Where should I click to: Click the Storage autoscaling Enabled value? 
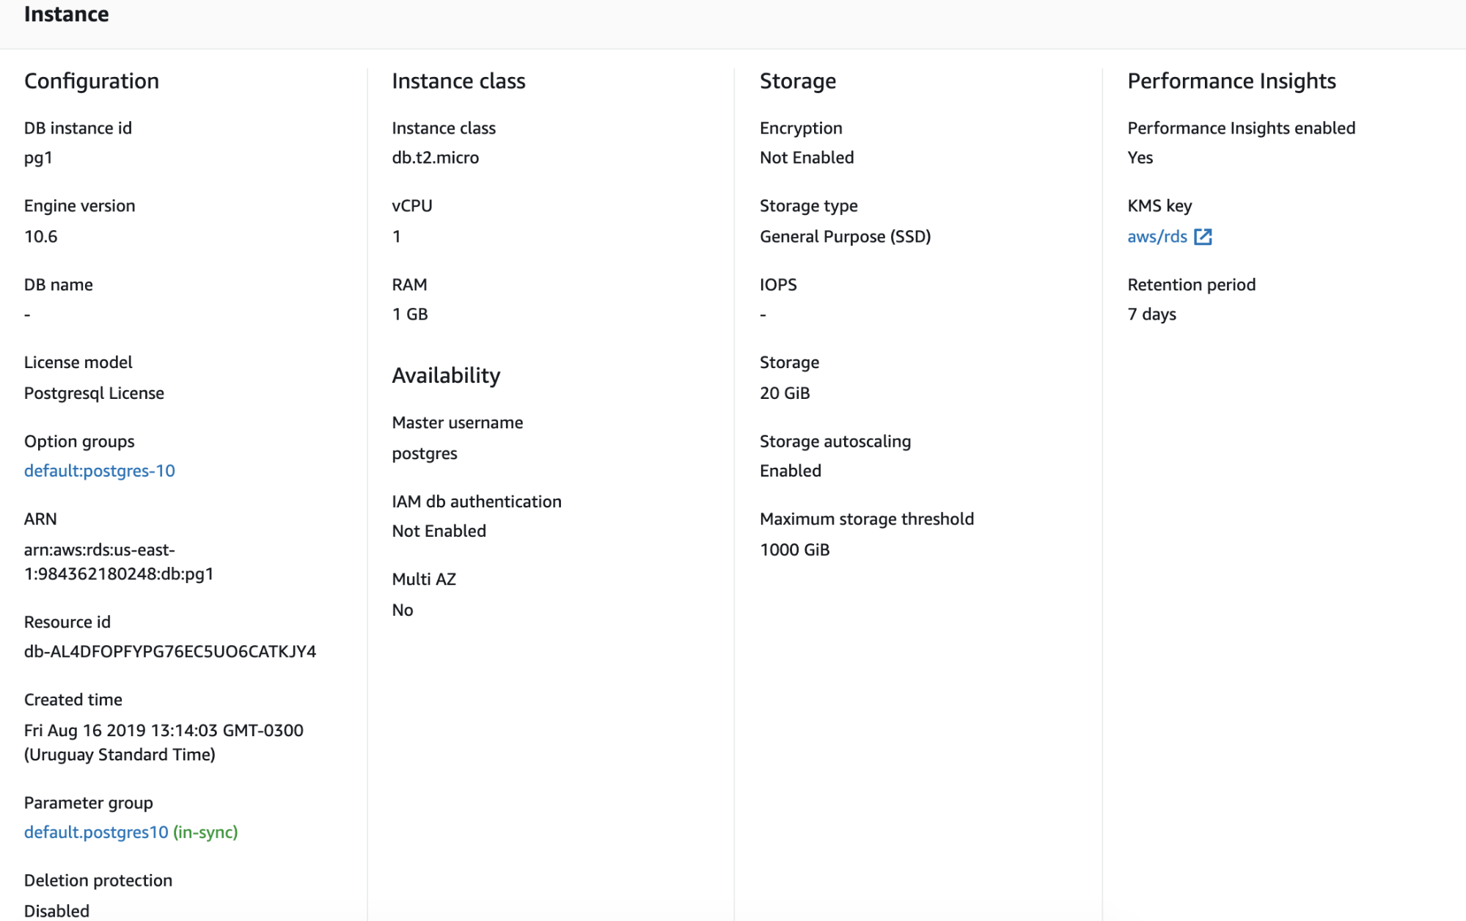point(790,471)
